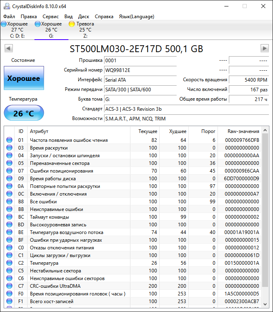This screenshot has width=273, height=312.
Task: Open the Вид menu
Action: pos(68,17)
